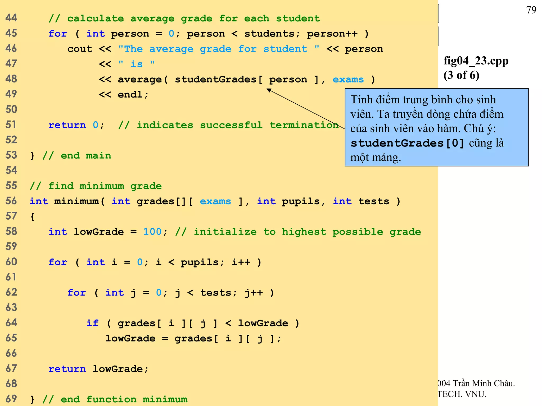Click the opening brace on line 57
542x406 pixels.
click(32, 217)
